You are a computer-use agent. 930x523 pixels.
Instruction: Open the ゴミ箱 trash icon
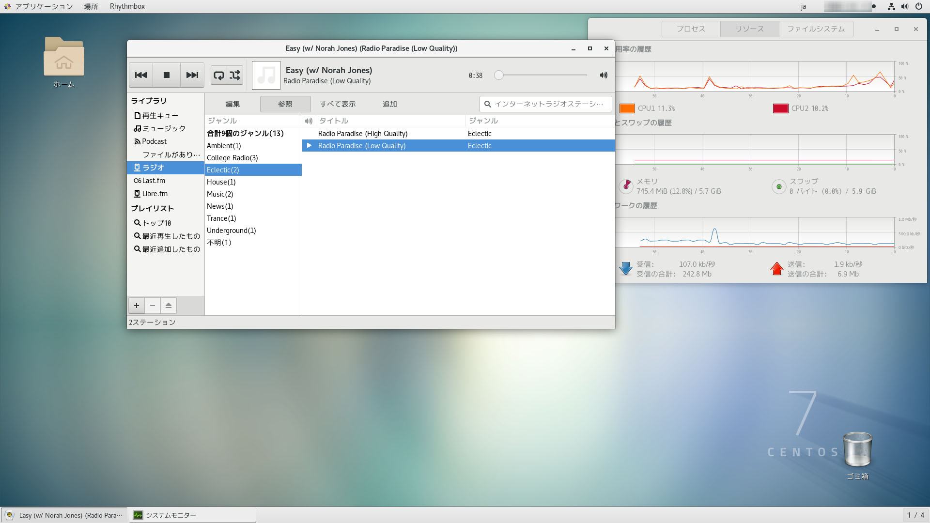pyautogui.click(x=857, y=456)
